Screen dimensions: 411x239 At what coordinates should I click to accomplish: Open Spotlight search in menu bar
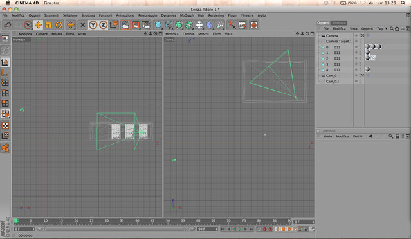[x=403, y=3]
